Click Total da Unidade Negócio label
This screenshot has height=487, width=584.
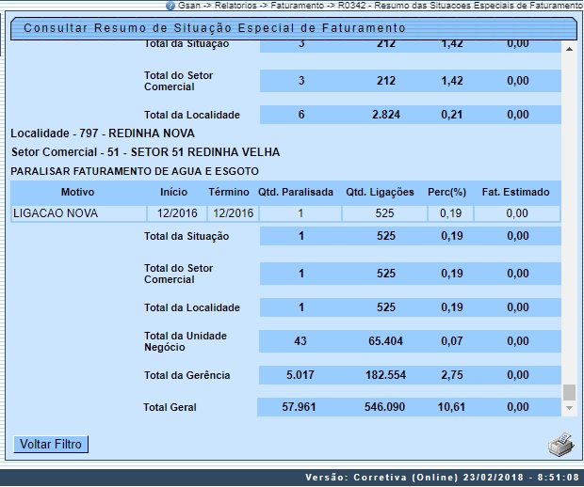coord(186,341)
